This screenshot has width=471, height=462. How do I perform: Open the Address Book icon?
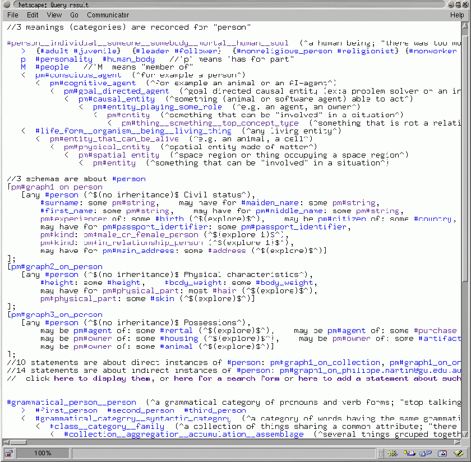[x=442, y=453]
